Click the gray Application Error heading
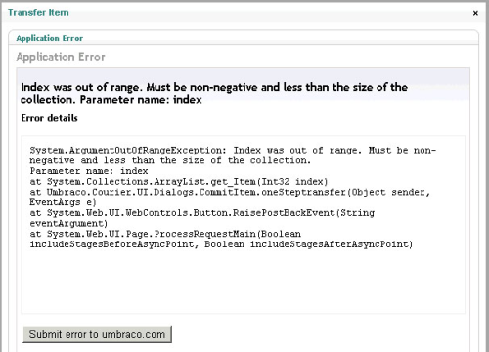The height and width of the screenshot is (352, 489). click(x=61, y=57)
